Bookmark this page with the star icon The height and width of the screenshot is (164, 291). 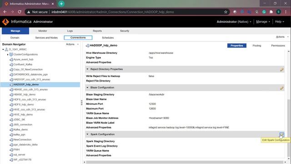click(226, 12)
